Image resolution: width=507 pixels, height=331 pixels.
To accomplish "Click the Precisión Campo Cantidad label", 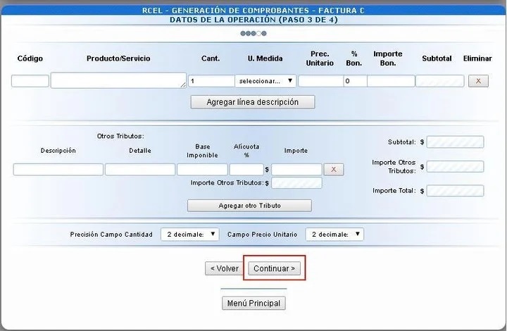I will pyautogui.click(x=111, y=235).
